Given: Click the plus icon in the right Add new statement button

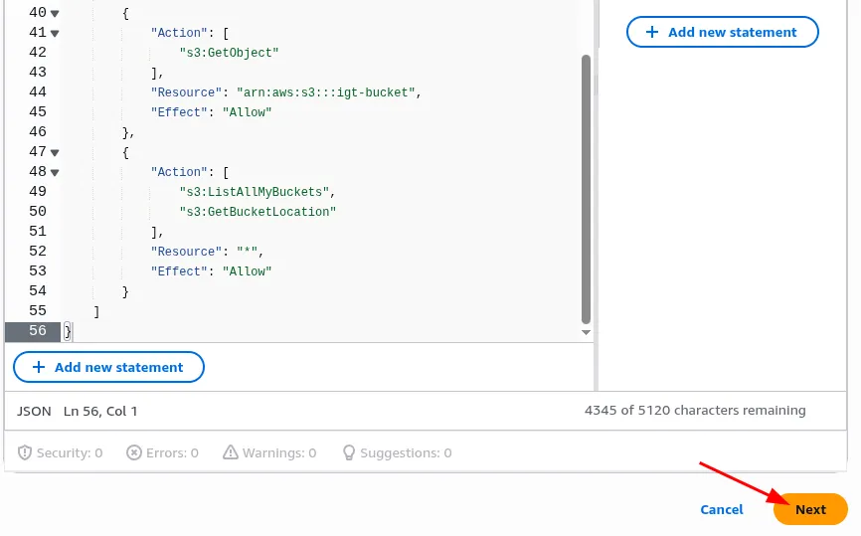Looking at the screenshot, I should pyautogui.click(x=652, y=32).
